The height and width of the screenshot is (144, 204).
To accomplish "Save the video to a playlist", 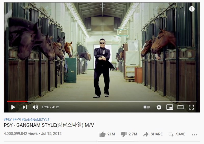I will 177,134.
